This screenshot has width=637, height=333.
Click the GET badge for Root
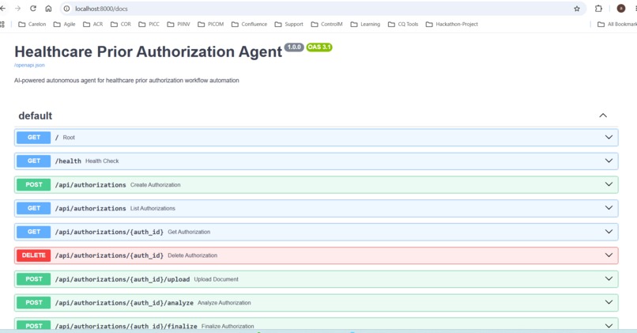coord(34,138)
